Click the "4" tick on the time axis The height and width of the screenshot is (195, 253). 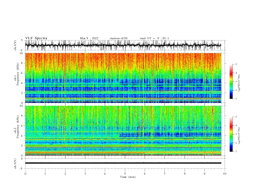105,174
